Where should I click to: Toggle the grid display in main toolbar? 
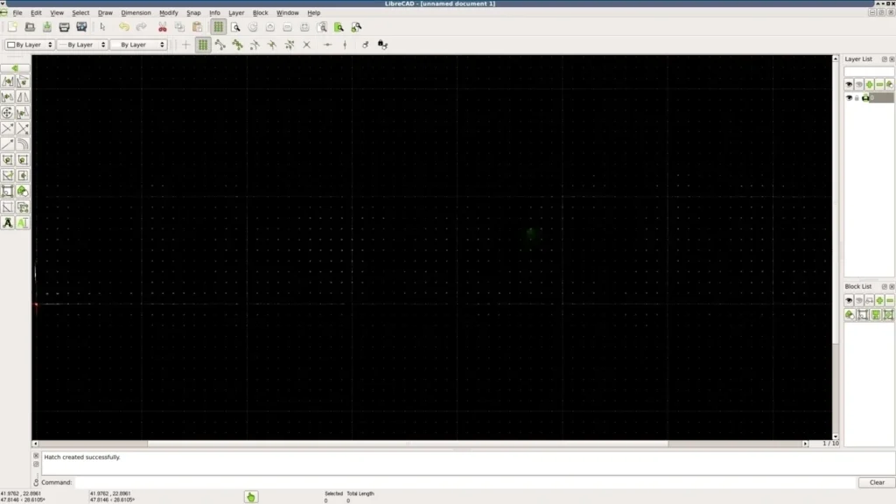tap(219, 27)
